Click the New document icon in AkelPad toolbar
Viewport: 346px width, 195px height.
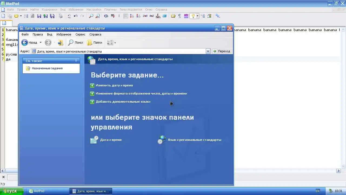point(3,16)
